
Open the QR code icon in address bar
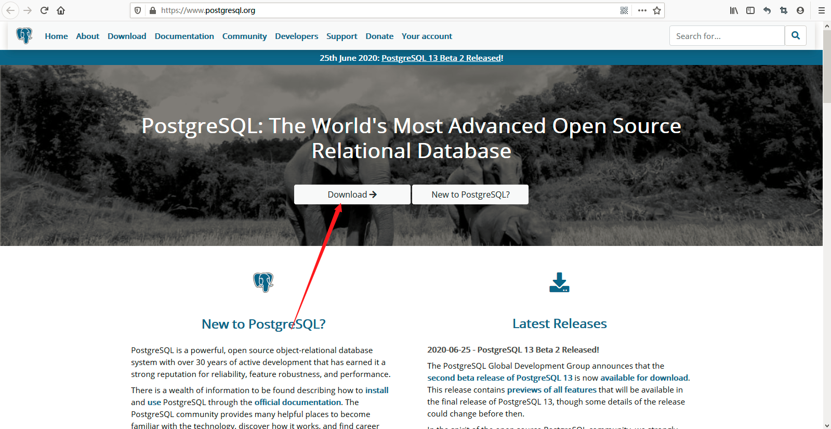pyautogui.click(x=624, y=10)
